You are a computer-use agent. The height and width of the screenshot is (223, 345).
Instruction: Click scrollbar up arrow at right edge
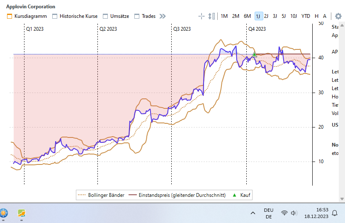[x=342, y=25]
